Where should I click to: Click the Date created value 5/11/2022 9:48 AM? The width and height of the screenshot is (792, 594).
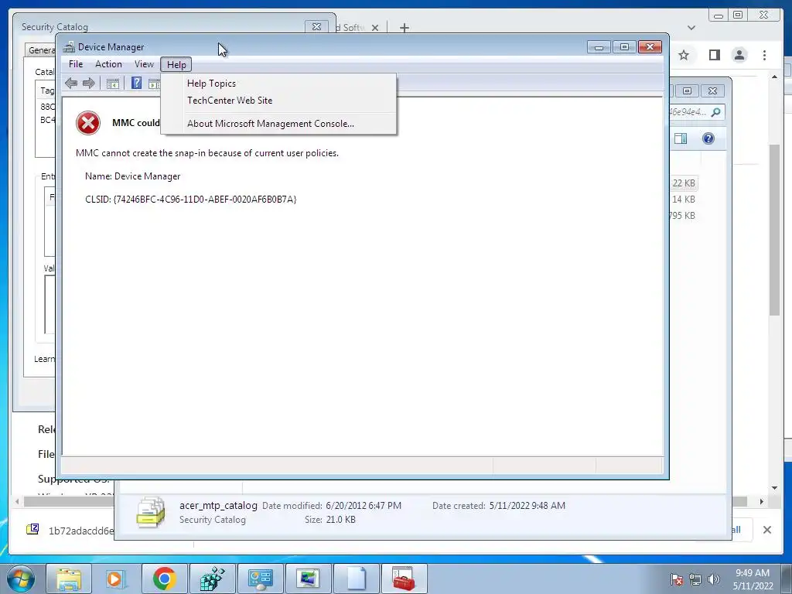coord(527,506)
